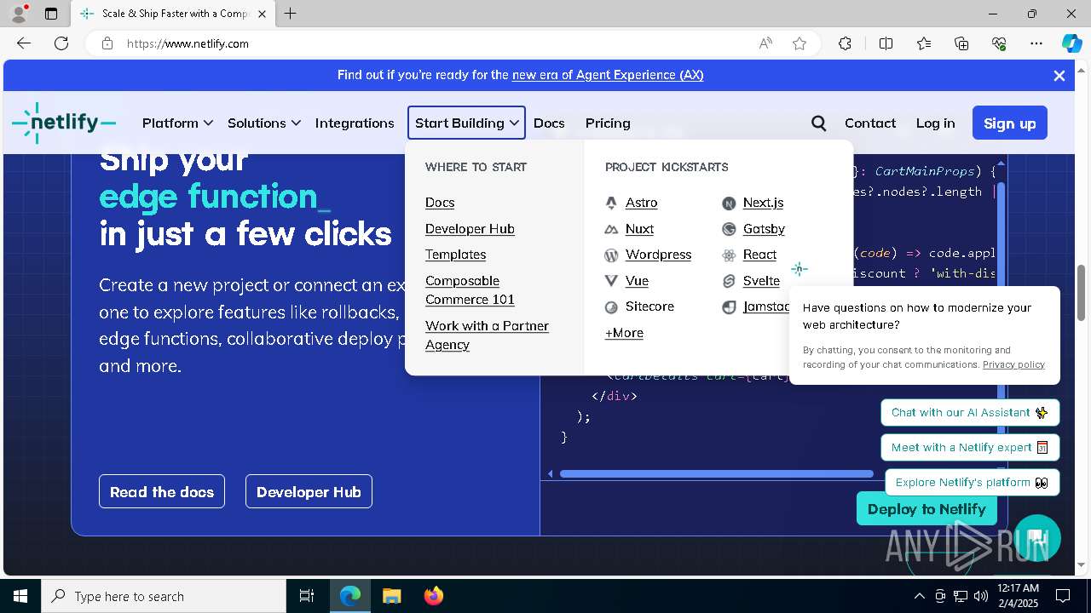Open the Contact page
The height and width of the screenshot is (613, 1091).
(870, 123)
